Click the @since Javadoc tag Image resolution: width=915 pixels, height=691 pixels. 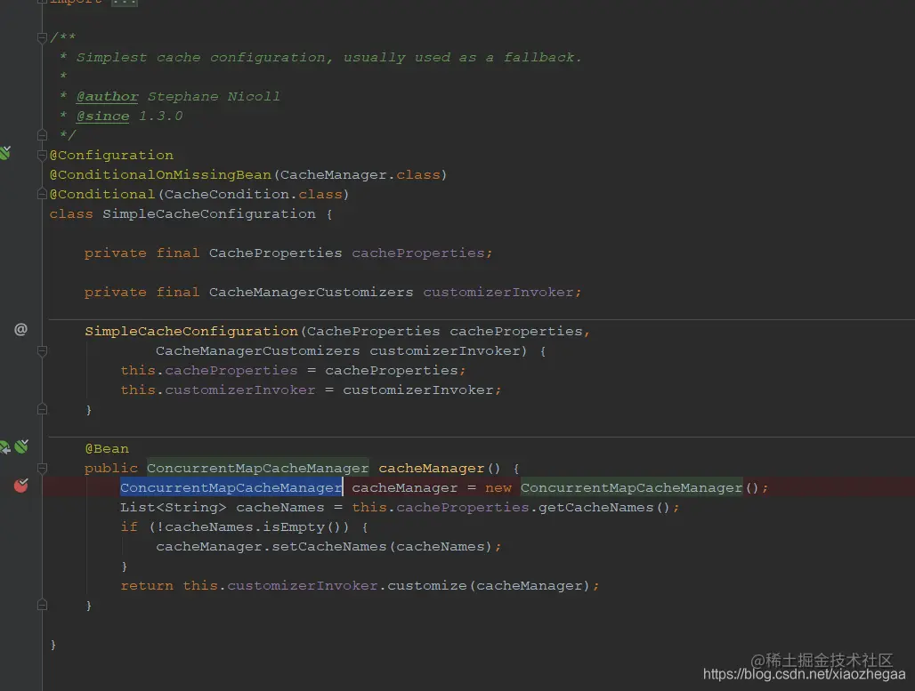pyautogui.click(x=102, y=116)
